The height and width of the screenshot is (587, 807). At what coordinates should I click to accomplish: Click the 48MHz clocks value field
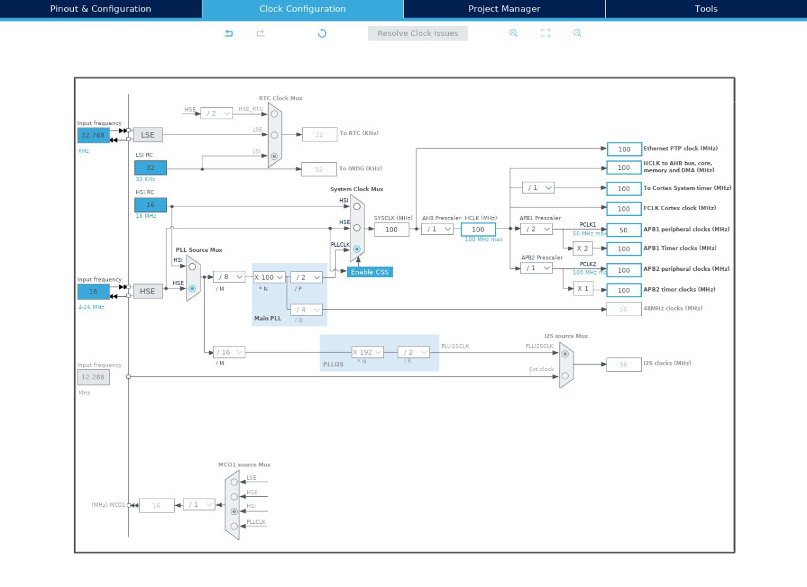(x=624, y=309)
